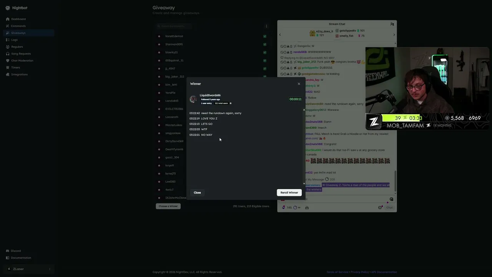
Task: Close the Winner dialog with X
Action: (299, 84)
